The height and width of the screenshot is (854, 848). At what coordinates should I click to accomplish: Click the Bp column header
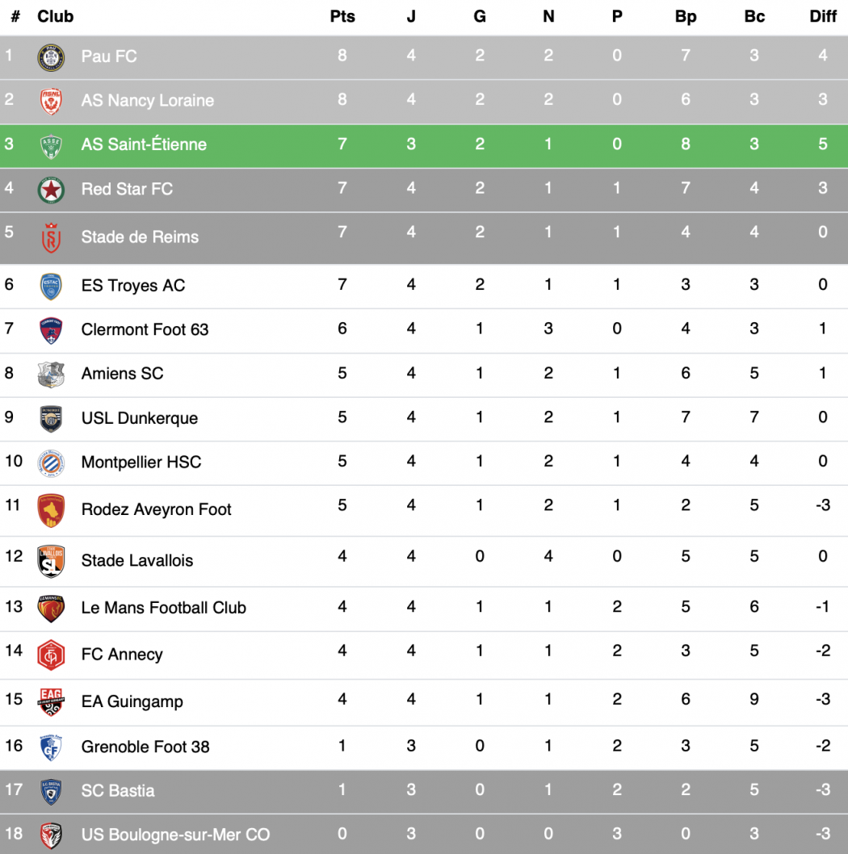coord(686,16)
